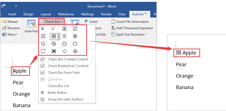The height and width of the screenshot is (111, 226).
Task: Choose the boxed check mark symbol
Action: 75,29
